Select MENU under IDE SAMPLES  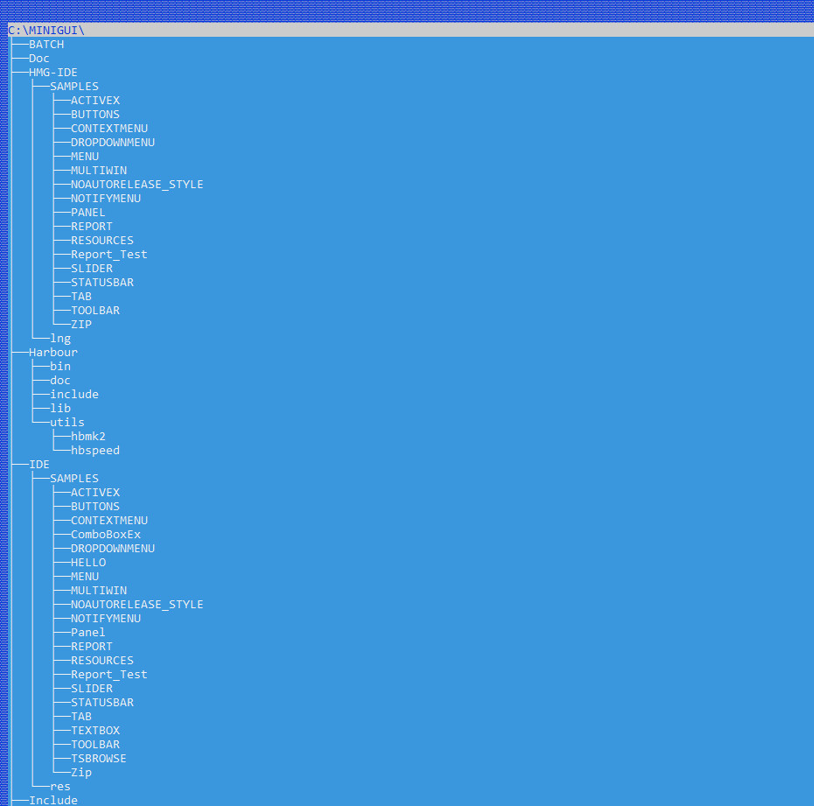85,577
